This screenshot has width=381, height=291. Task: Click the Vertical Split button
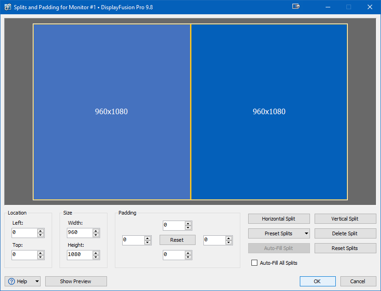tap(345, 219)
